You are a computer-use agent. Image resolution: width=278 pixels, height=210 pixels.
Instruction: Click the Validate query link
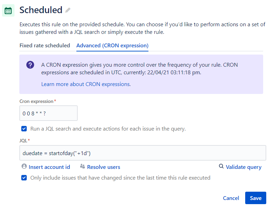coord(243,167)
